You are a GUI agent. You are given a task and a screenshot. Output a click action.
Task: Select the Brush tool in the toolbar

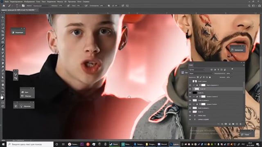click(x=3, y=46)
